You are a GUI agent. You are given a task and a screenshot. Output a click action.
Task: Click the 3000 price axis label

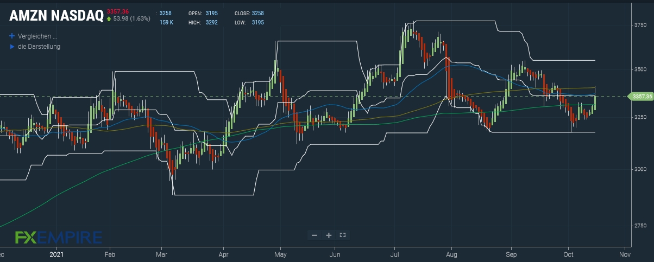(640, 169)
